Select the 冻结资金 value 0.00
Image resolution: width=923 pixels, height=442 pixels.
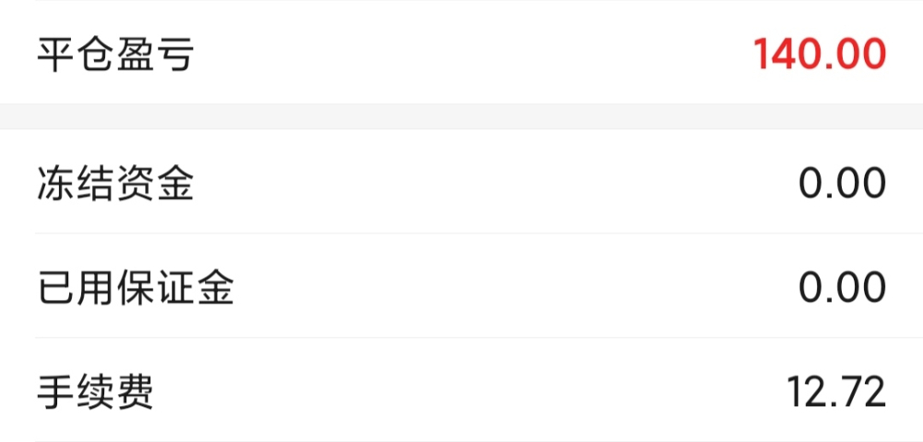[x=843, y=183]
